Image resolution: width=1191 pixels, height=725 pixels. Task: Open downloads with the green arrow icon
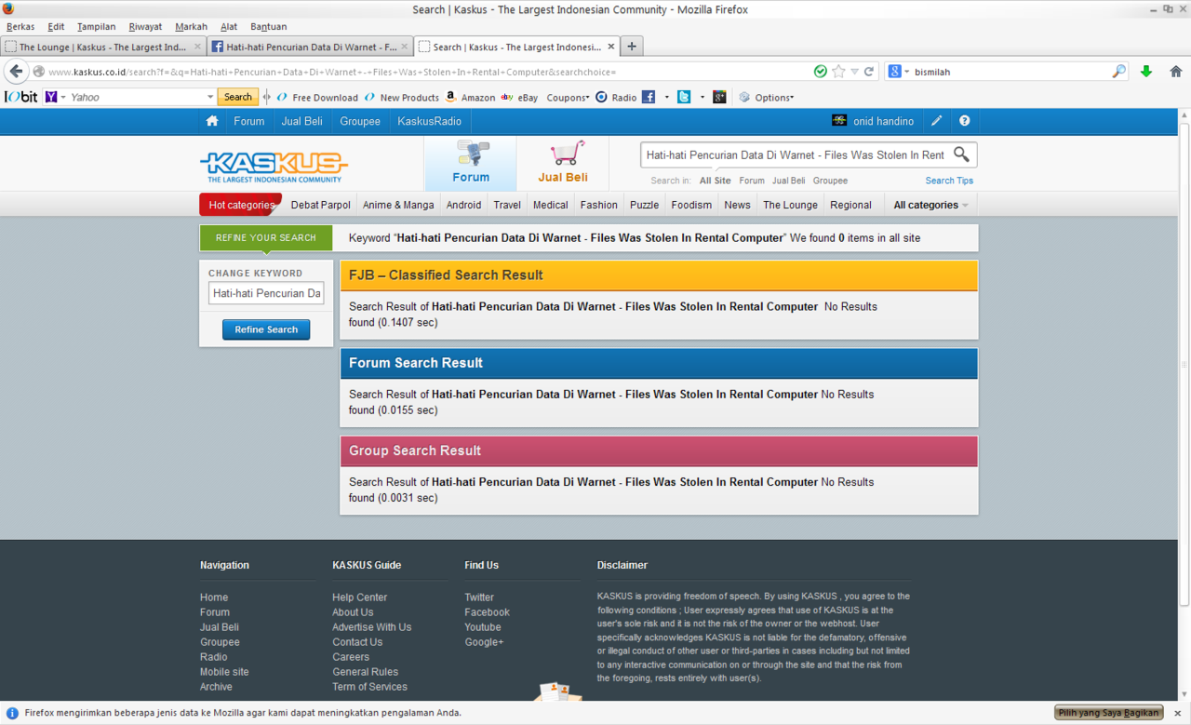(1146, 72)
